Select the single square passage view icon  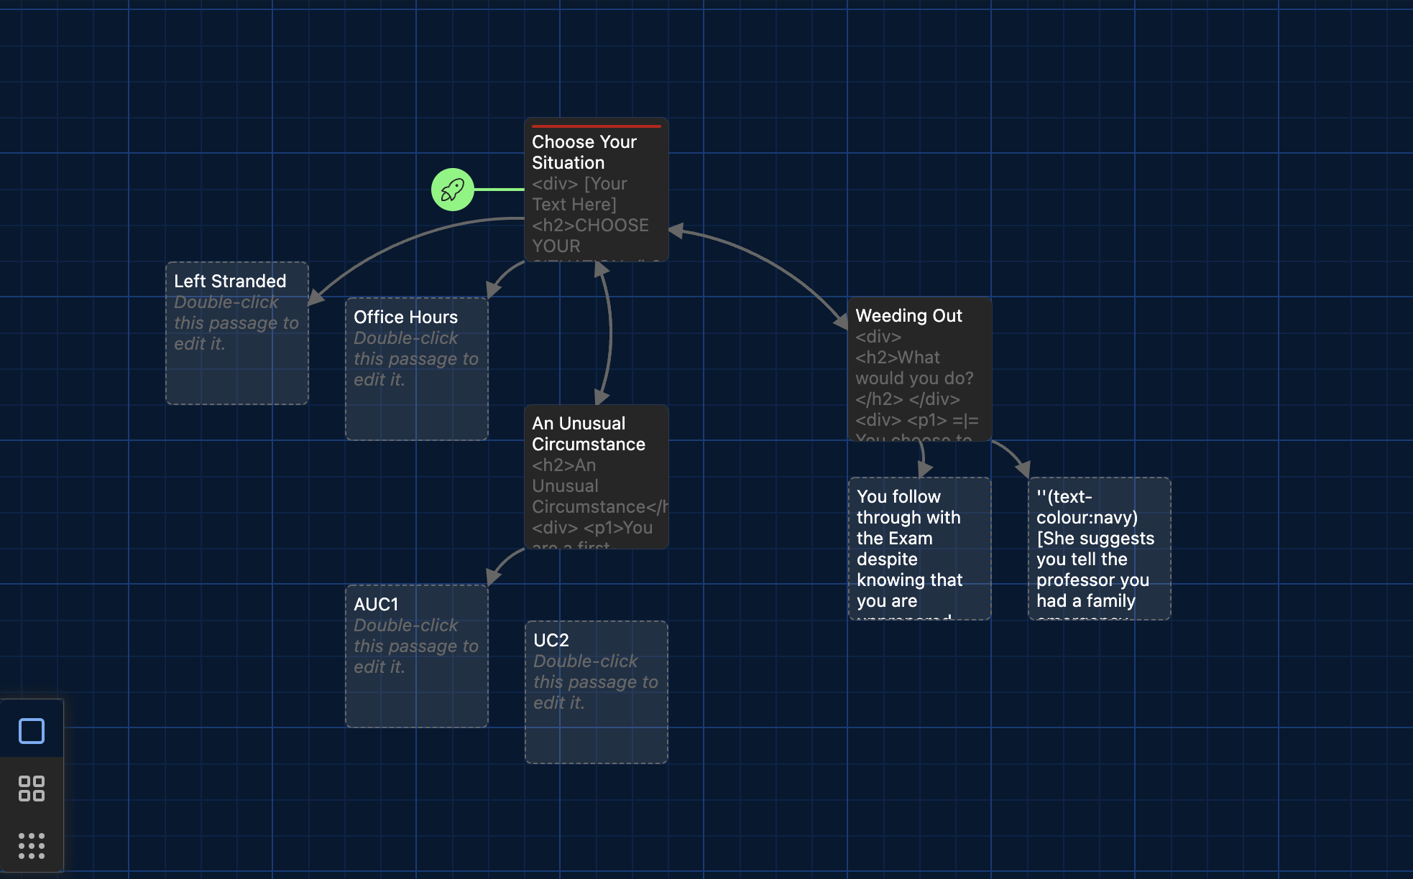click(x=32, y=731)
